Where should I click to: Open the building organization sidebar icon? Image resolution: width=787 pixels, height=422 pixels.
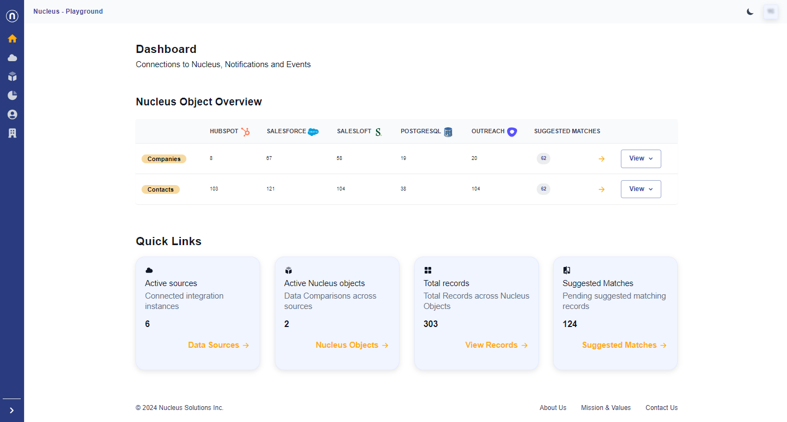coord(12,133)
